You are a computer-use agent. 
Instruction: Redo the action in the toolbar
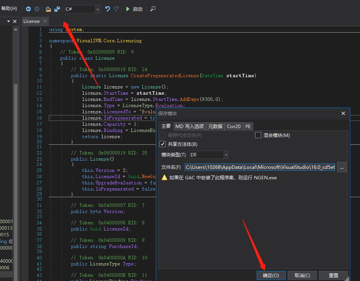coord(116,9)
